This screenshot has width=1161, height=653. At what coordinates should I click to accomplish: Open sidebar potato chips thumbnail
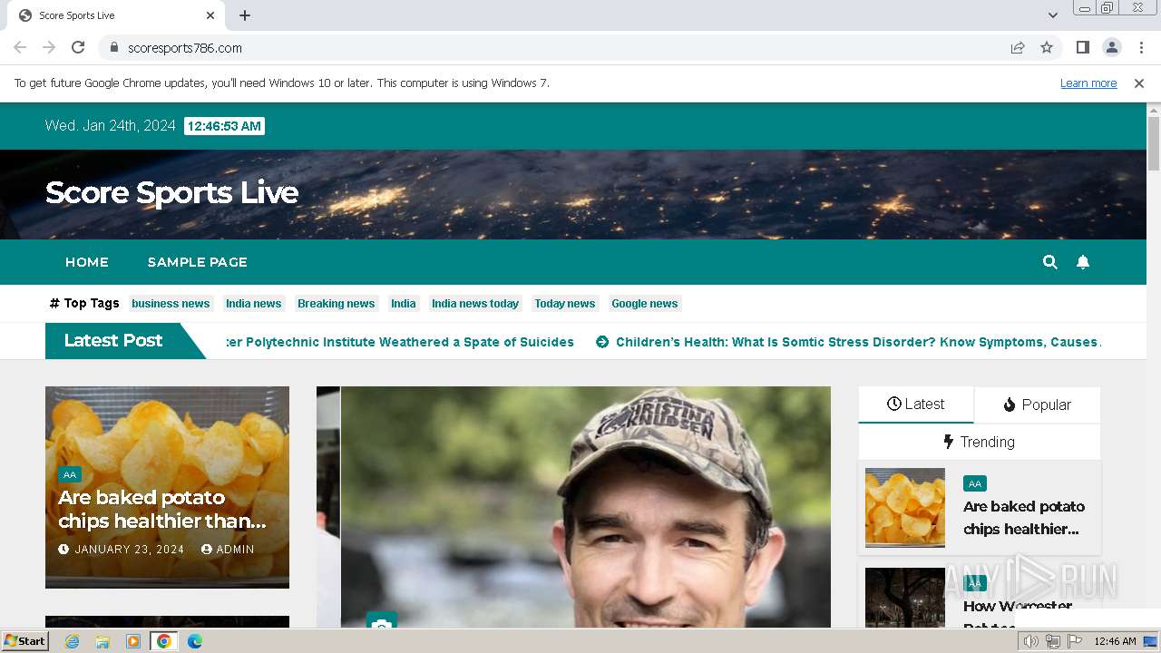point(905,507)
